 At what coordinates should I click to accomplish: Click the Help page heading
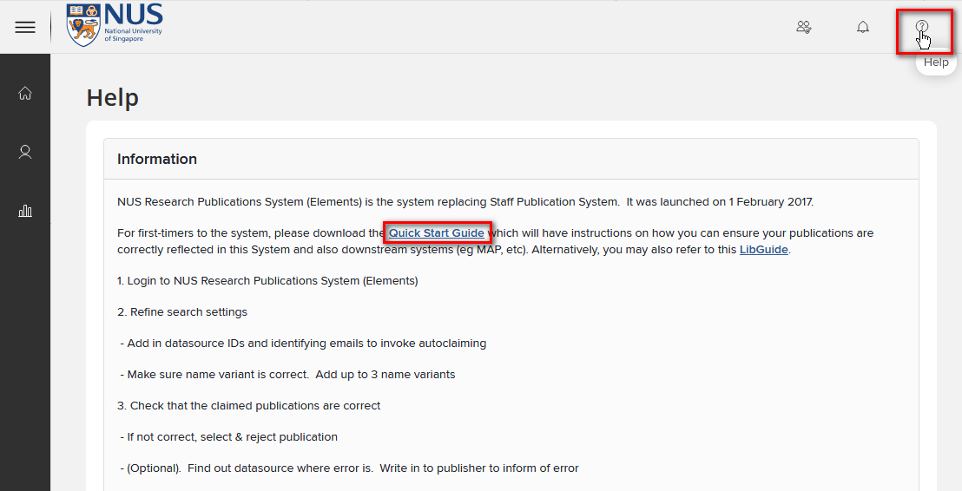pos(113,97)
